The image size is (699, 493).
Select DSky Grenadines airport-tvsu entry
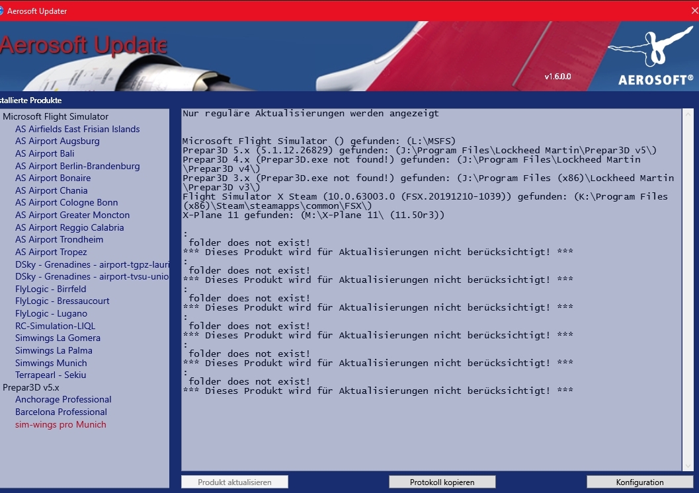[92, 276]
